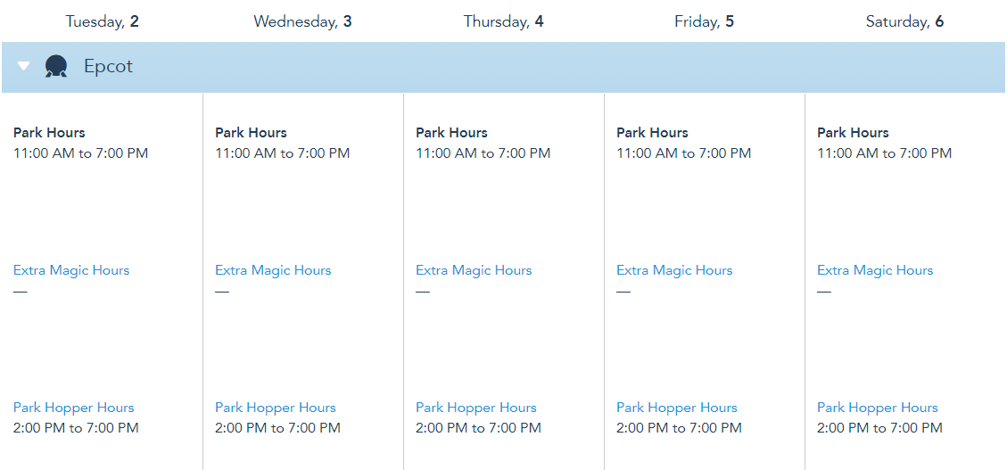The width and height of the screenshot is (1007, 470).
Task: Click the Epcot header label
Action: pos(108,66)
